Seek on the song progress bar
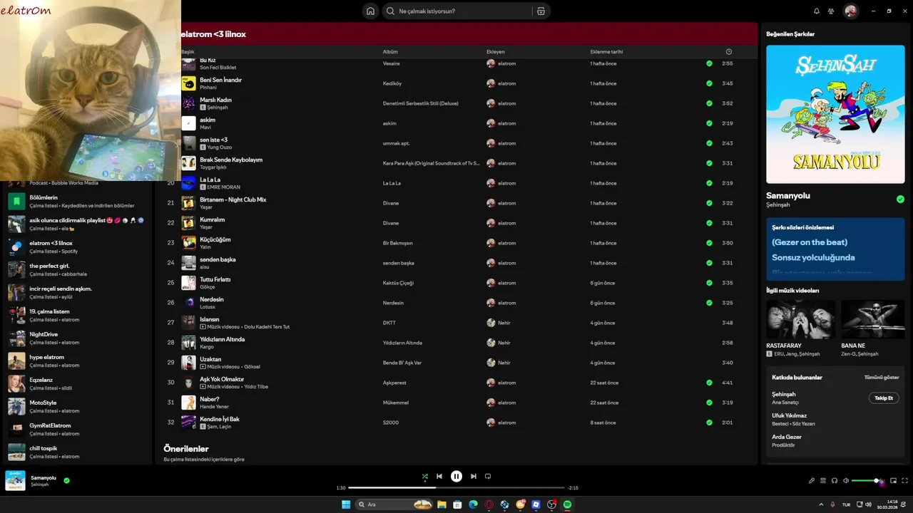This screenshot has height=513, width=913. click(456, 488)
